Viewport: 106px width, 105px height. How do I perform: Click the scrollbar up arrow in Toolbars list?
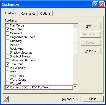coord(75,26)
